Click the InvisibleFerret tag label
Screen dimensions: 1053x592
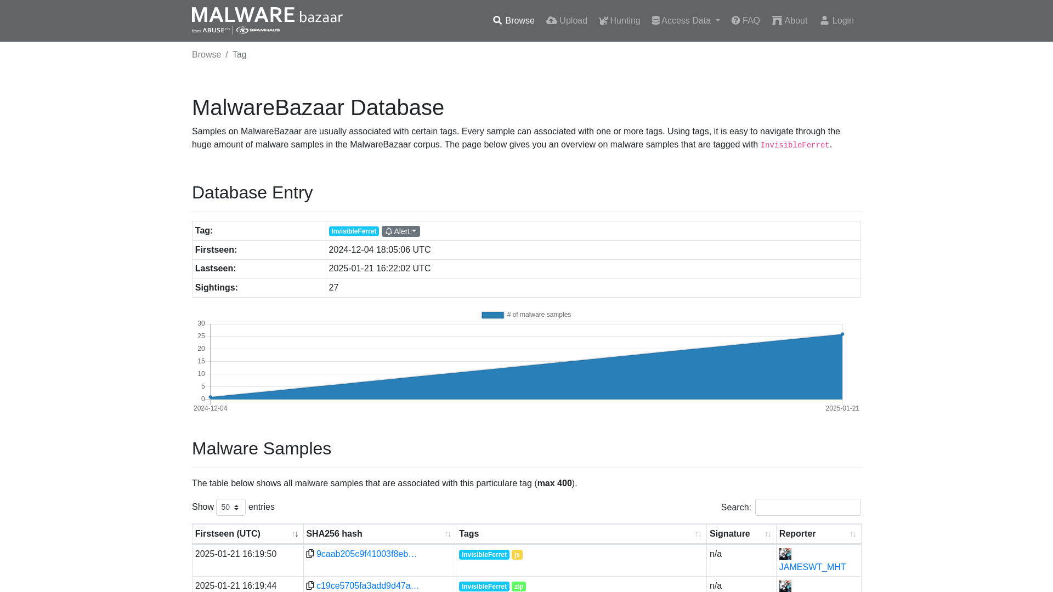(x=354, y=231)
